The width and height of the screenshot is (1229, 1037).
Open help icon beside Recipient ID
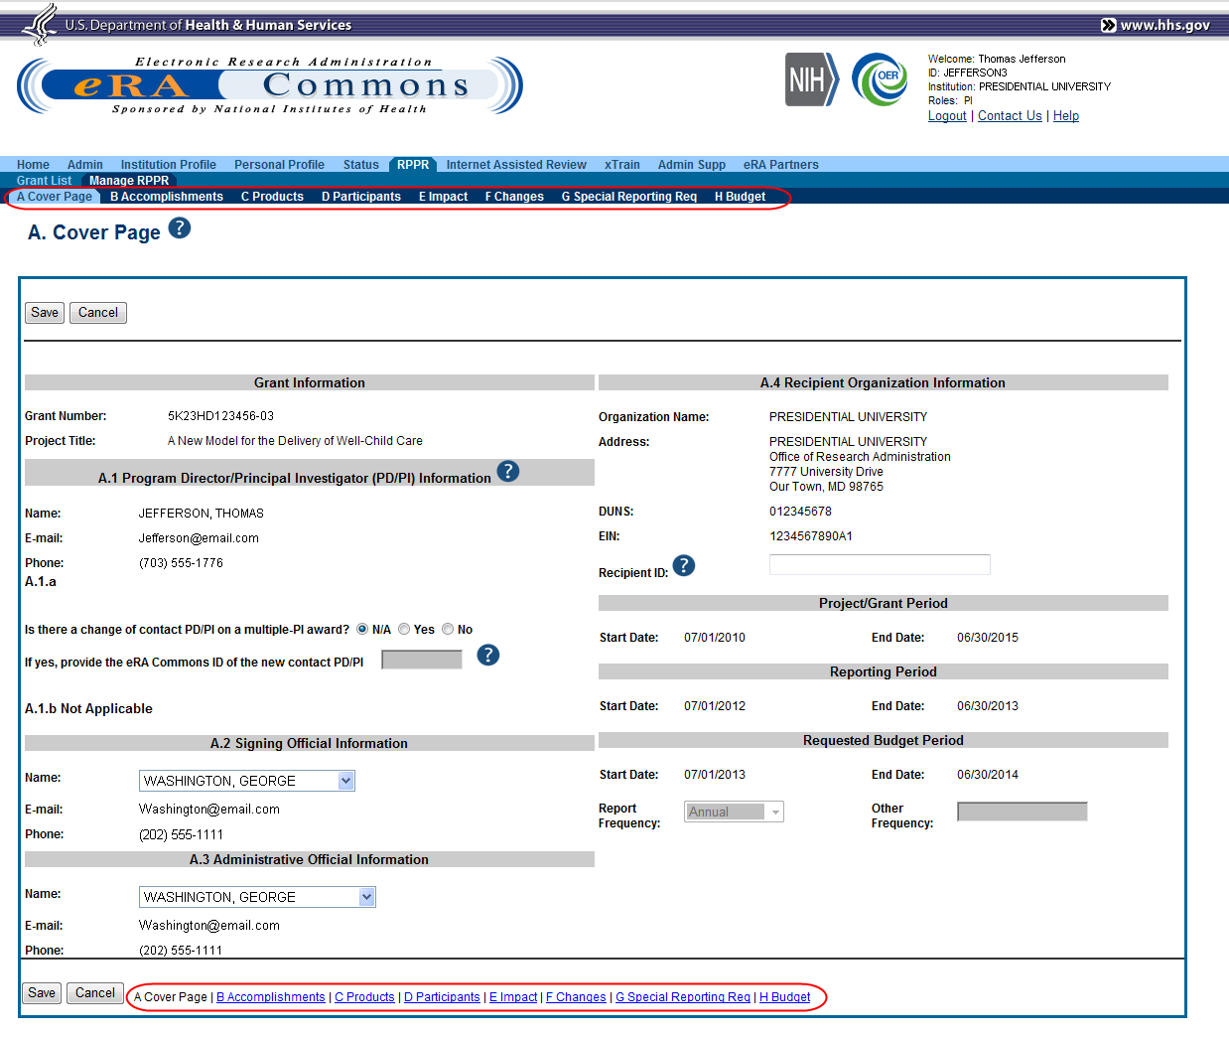[x=684, y=565]
